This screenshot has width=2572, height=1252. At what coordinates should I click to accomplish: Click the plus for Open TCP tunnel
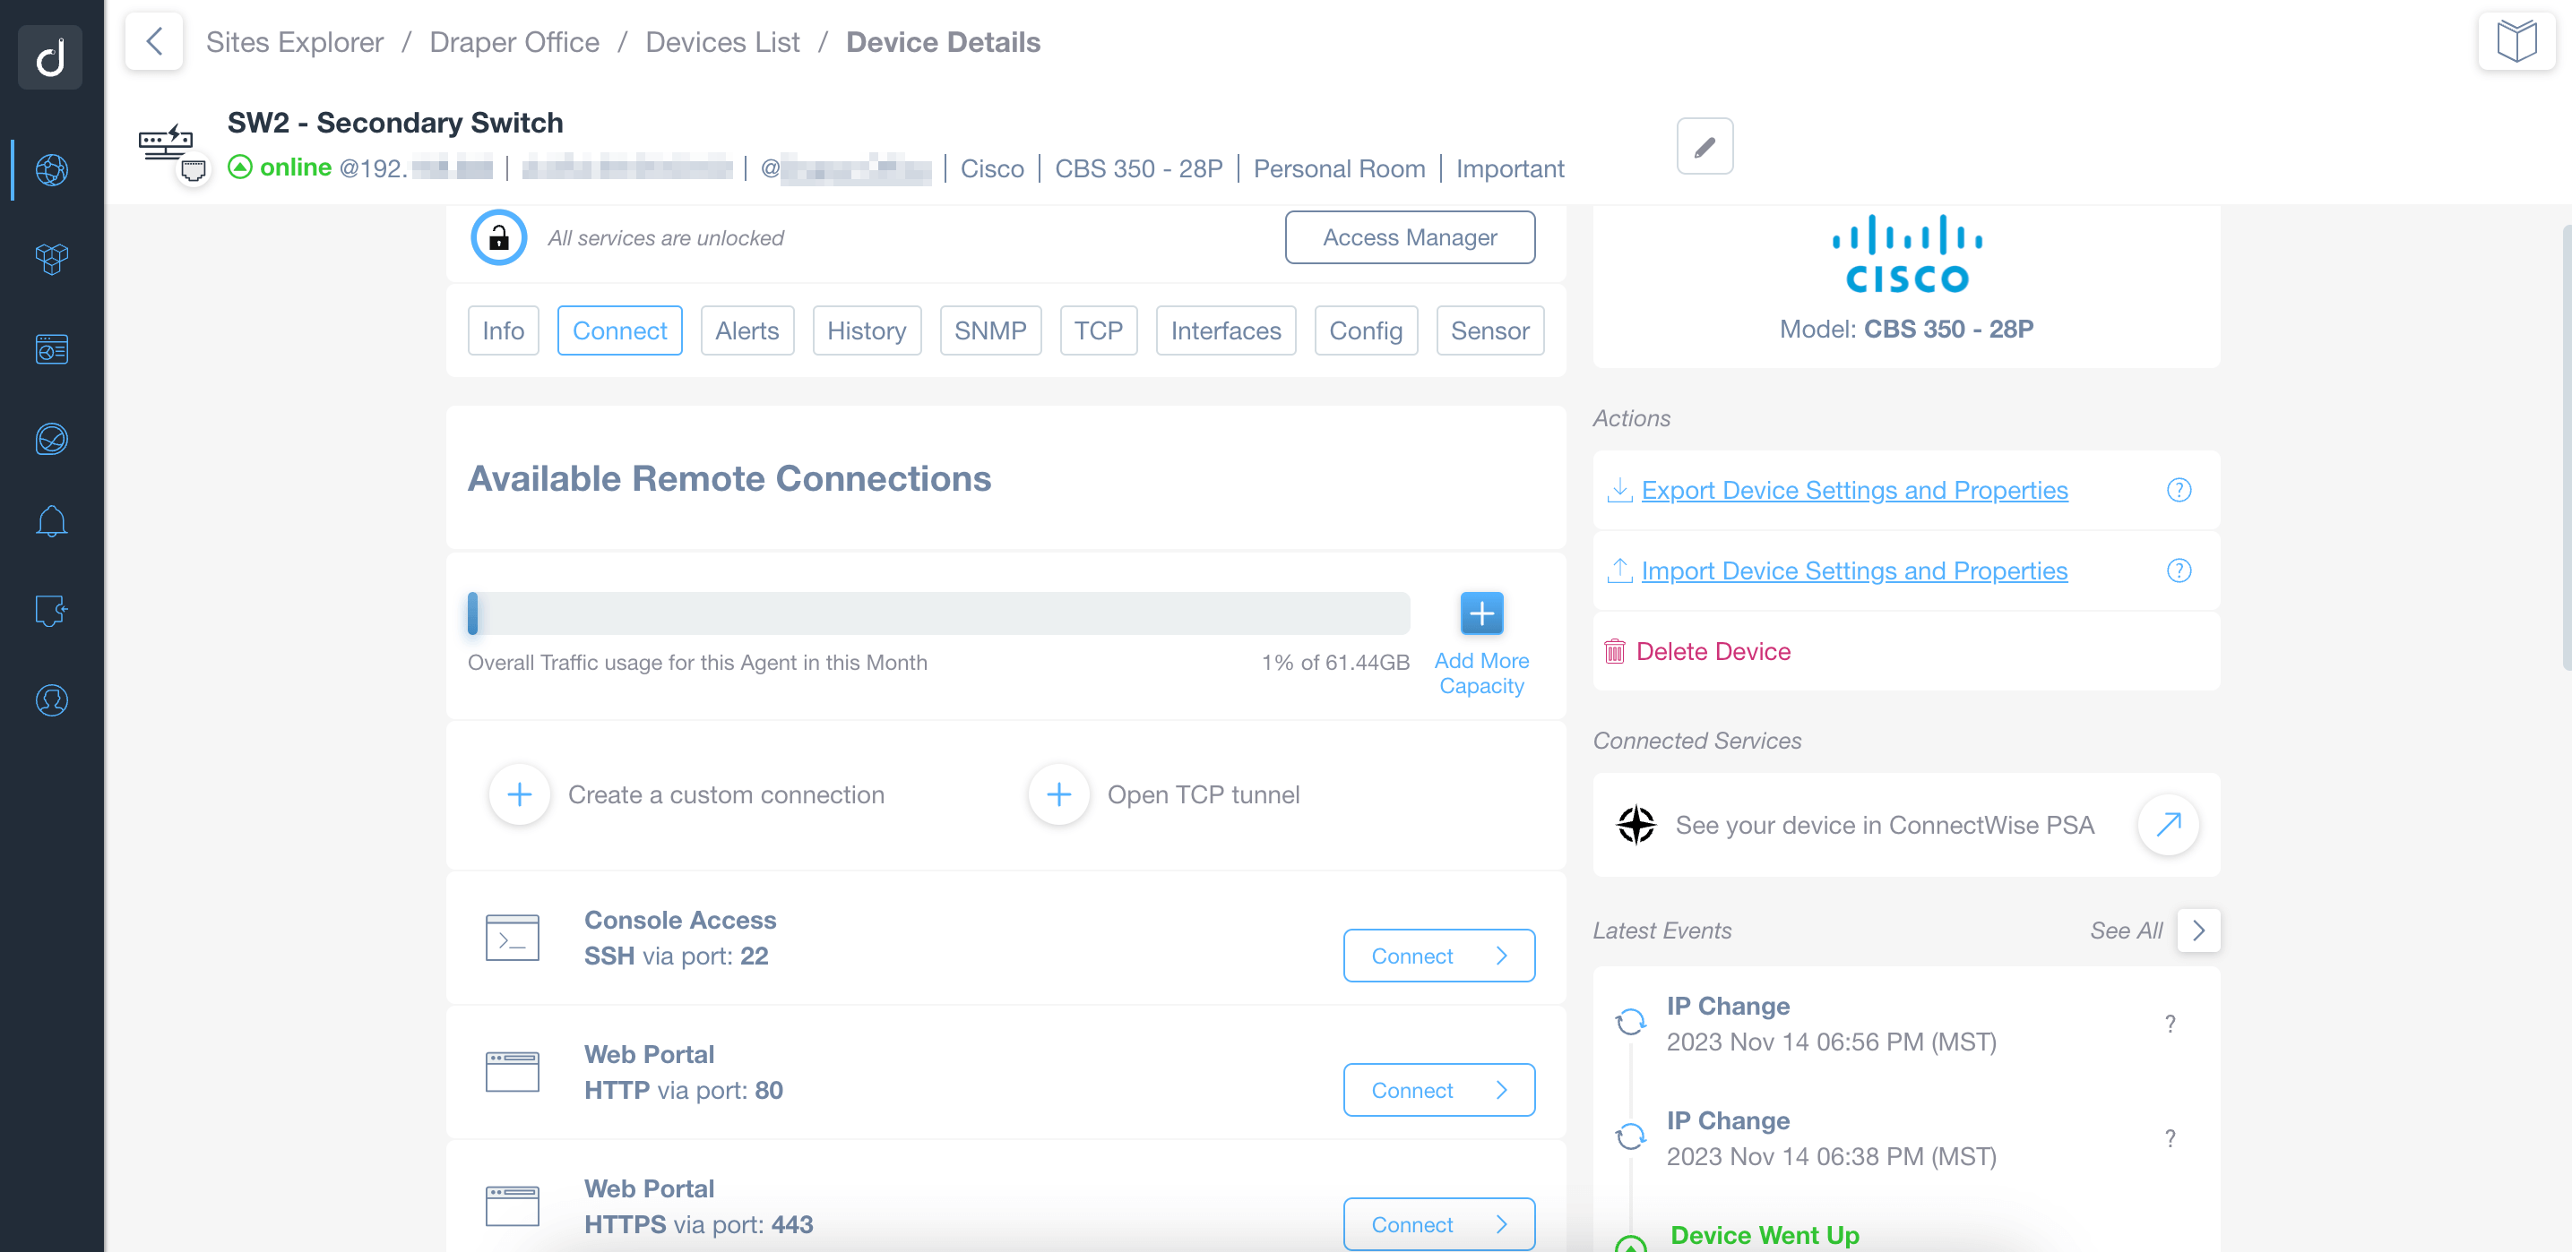click(1058, 795)
